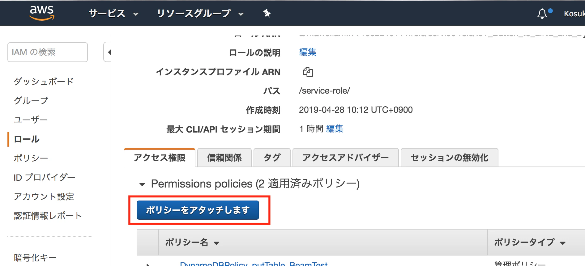
Task: Open ID プロバイダー in sidebar
Action: tap(45, 177)
